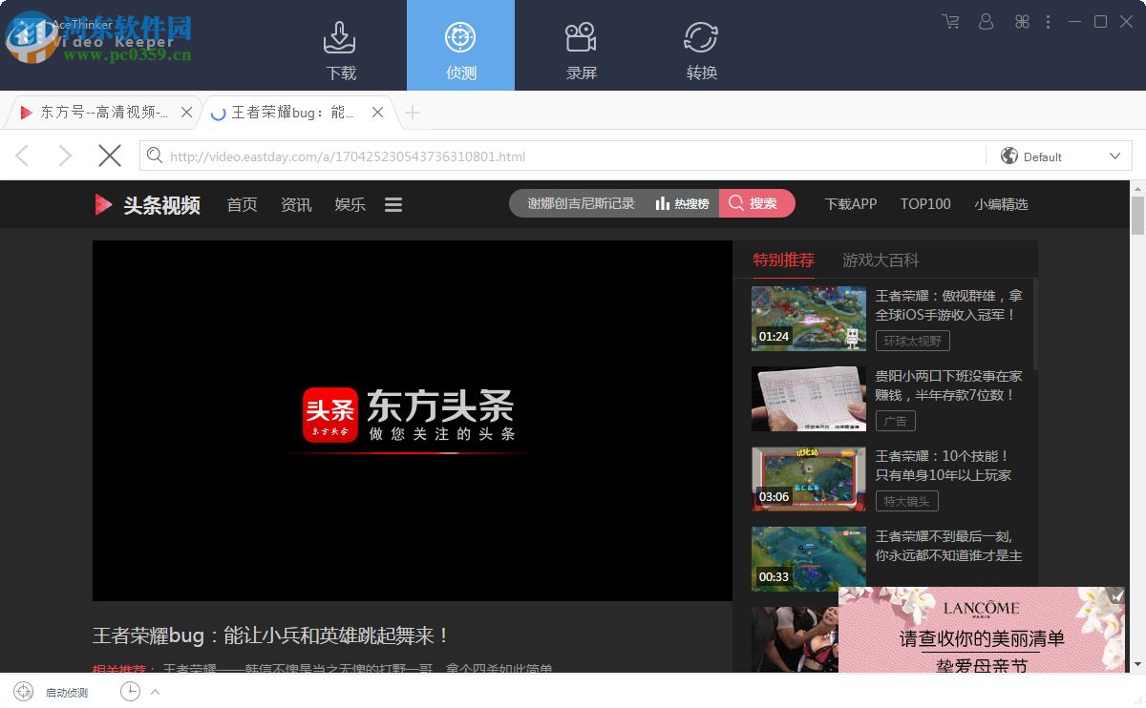
Task: Open the three-dot menu in titlebar
Action: 1049,21
